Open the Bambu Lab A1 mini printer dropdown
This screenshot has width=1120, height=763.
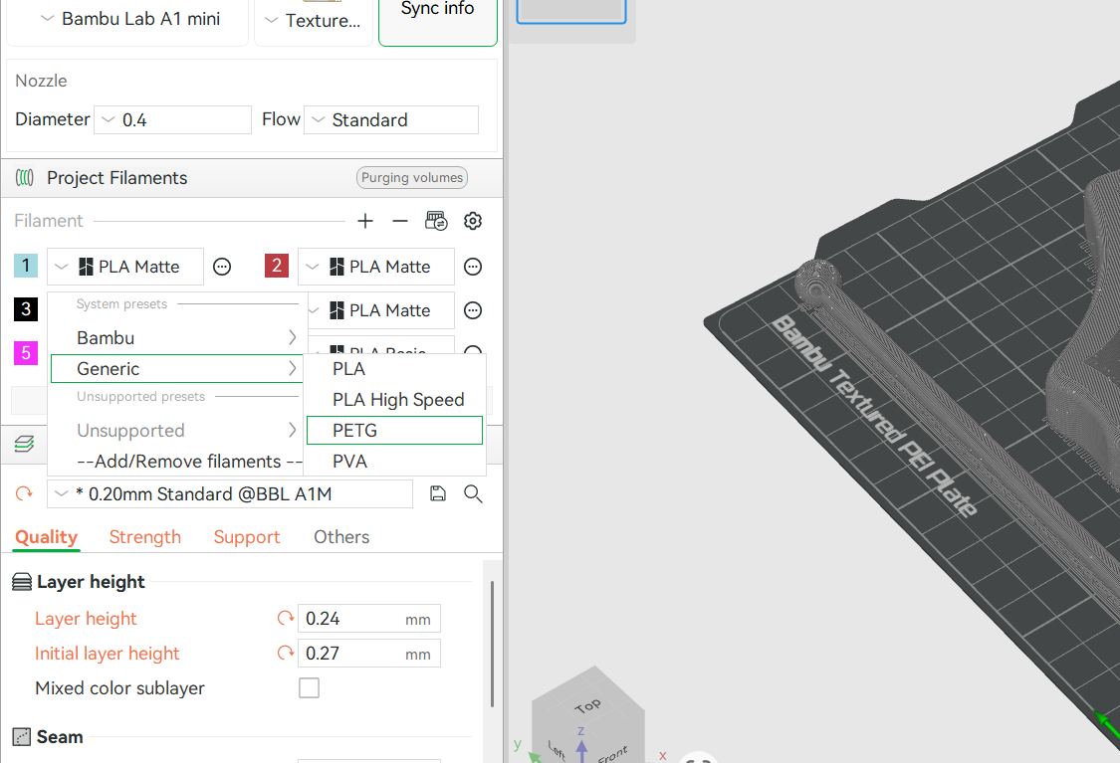127,19
